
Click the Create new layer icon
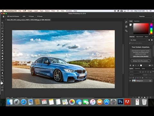148,97
